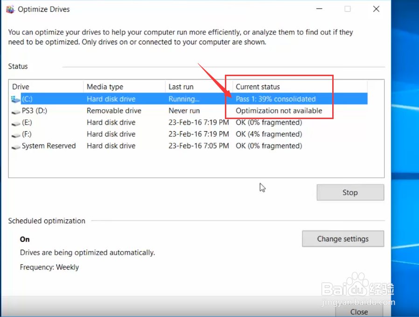Click the (E:) drive icon
Image resolution: width=419 pixels, height=317 pixels.
click(15, 122)
